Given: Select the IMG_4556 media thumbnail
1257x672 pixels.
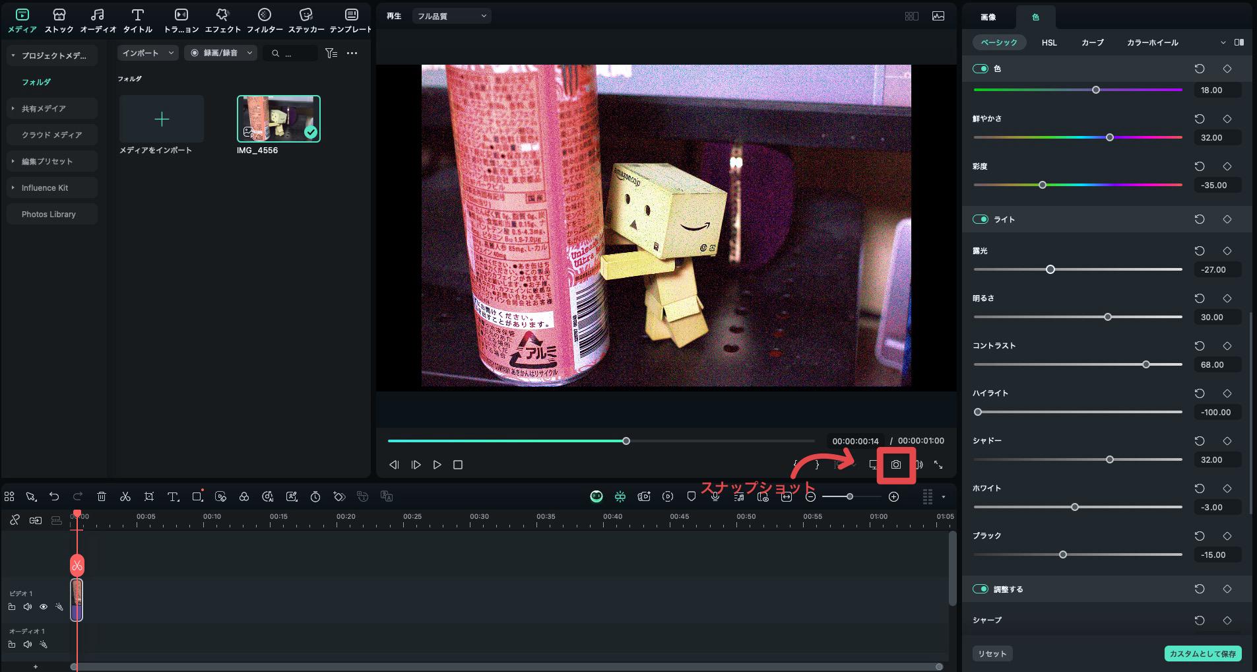Looking at the screenshot, I should 278,119.
